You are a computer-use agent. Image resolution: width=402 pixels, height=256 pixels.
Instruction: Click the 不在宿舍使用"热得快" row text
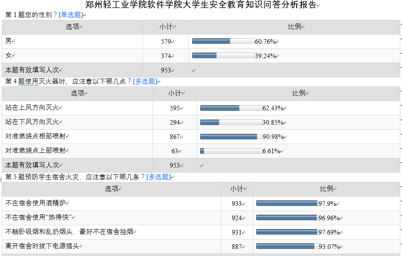coord(38,218)
